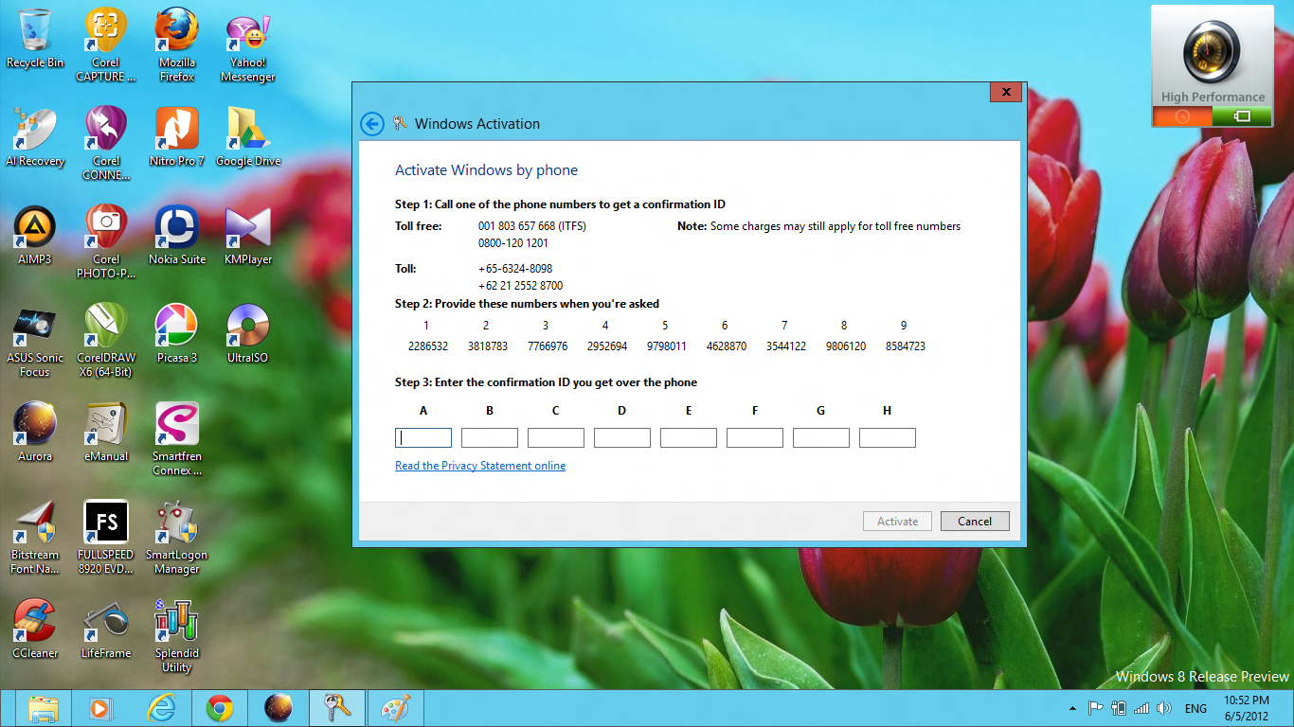Screen dimensions: 1294x727
Task: Open Splendid Utility desktop shortcut
Action: [x=177, y=636]
